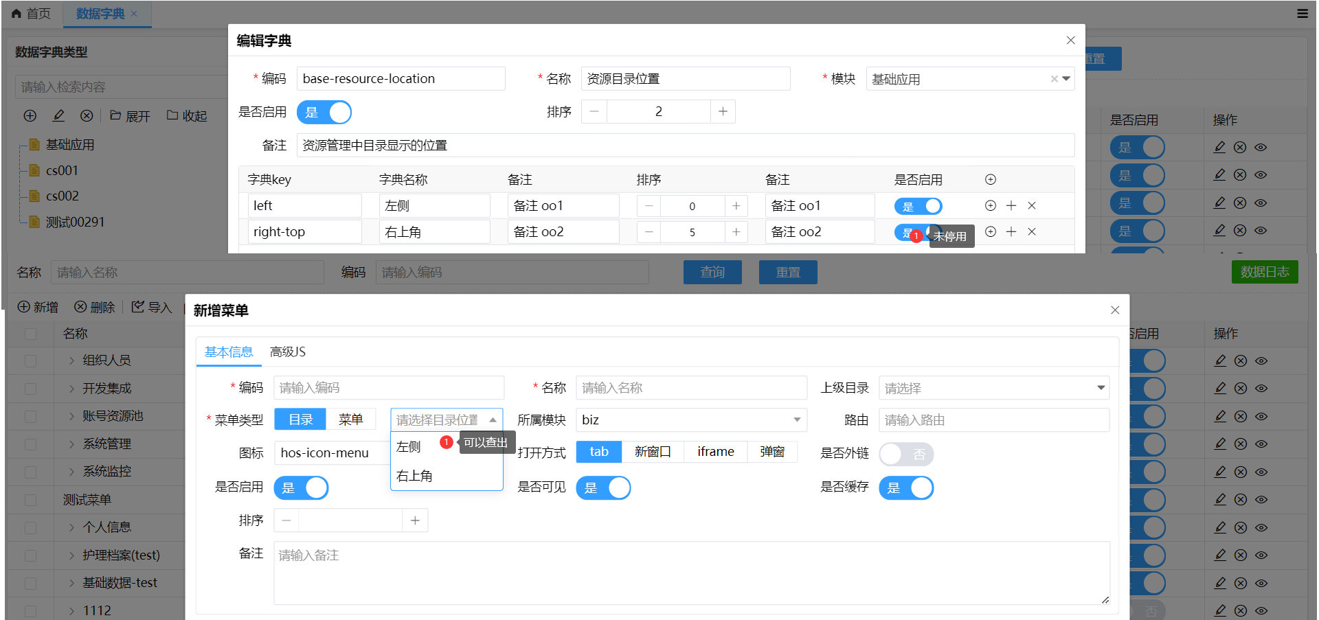Expand the 开发集成 tree row chevron

[71, 388]
